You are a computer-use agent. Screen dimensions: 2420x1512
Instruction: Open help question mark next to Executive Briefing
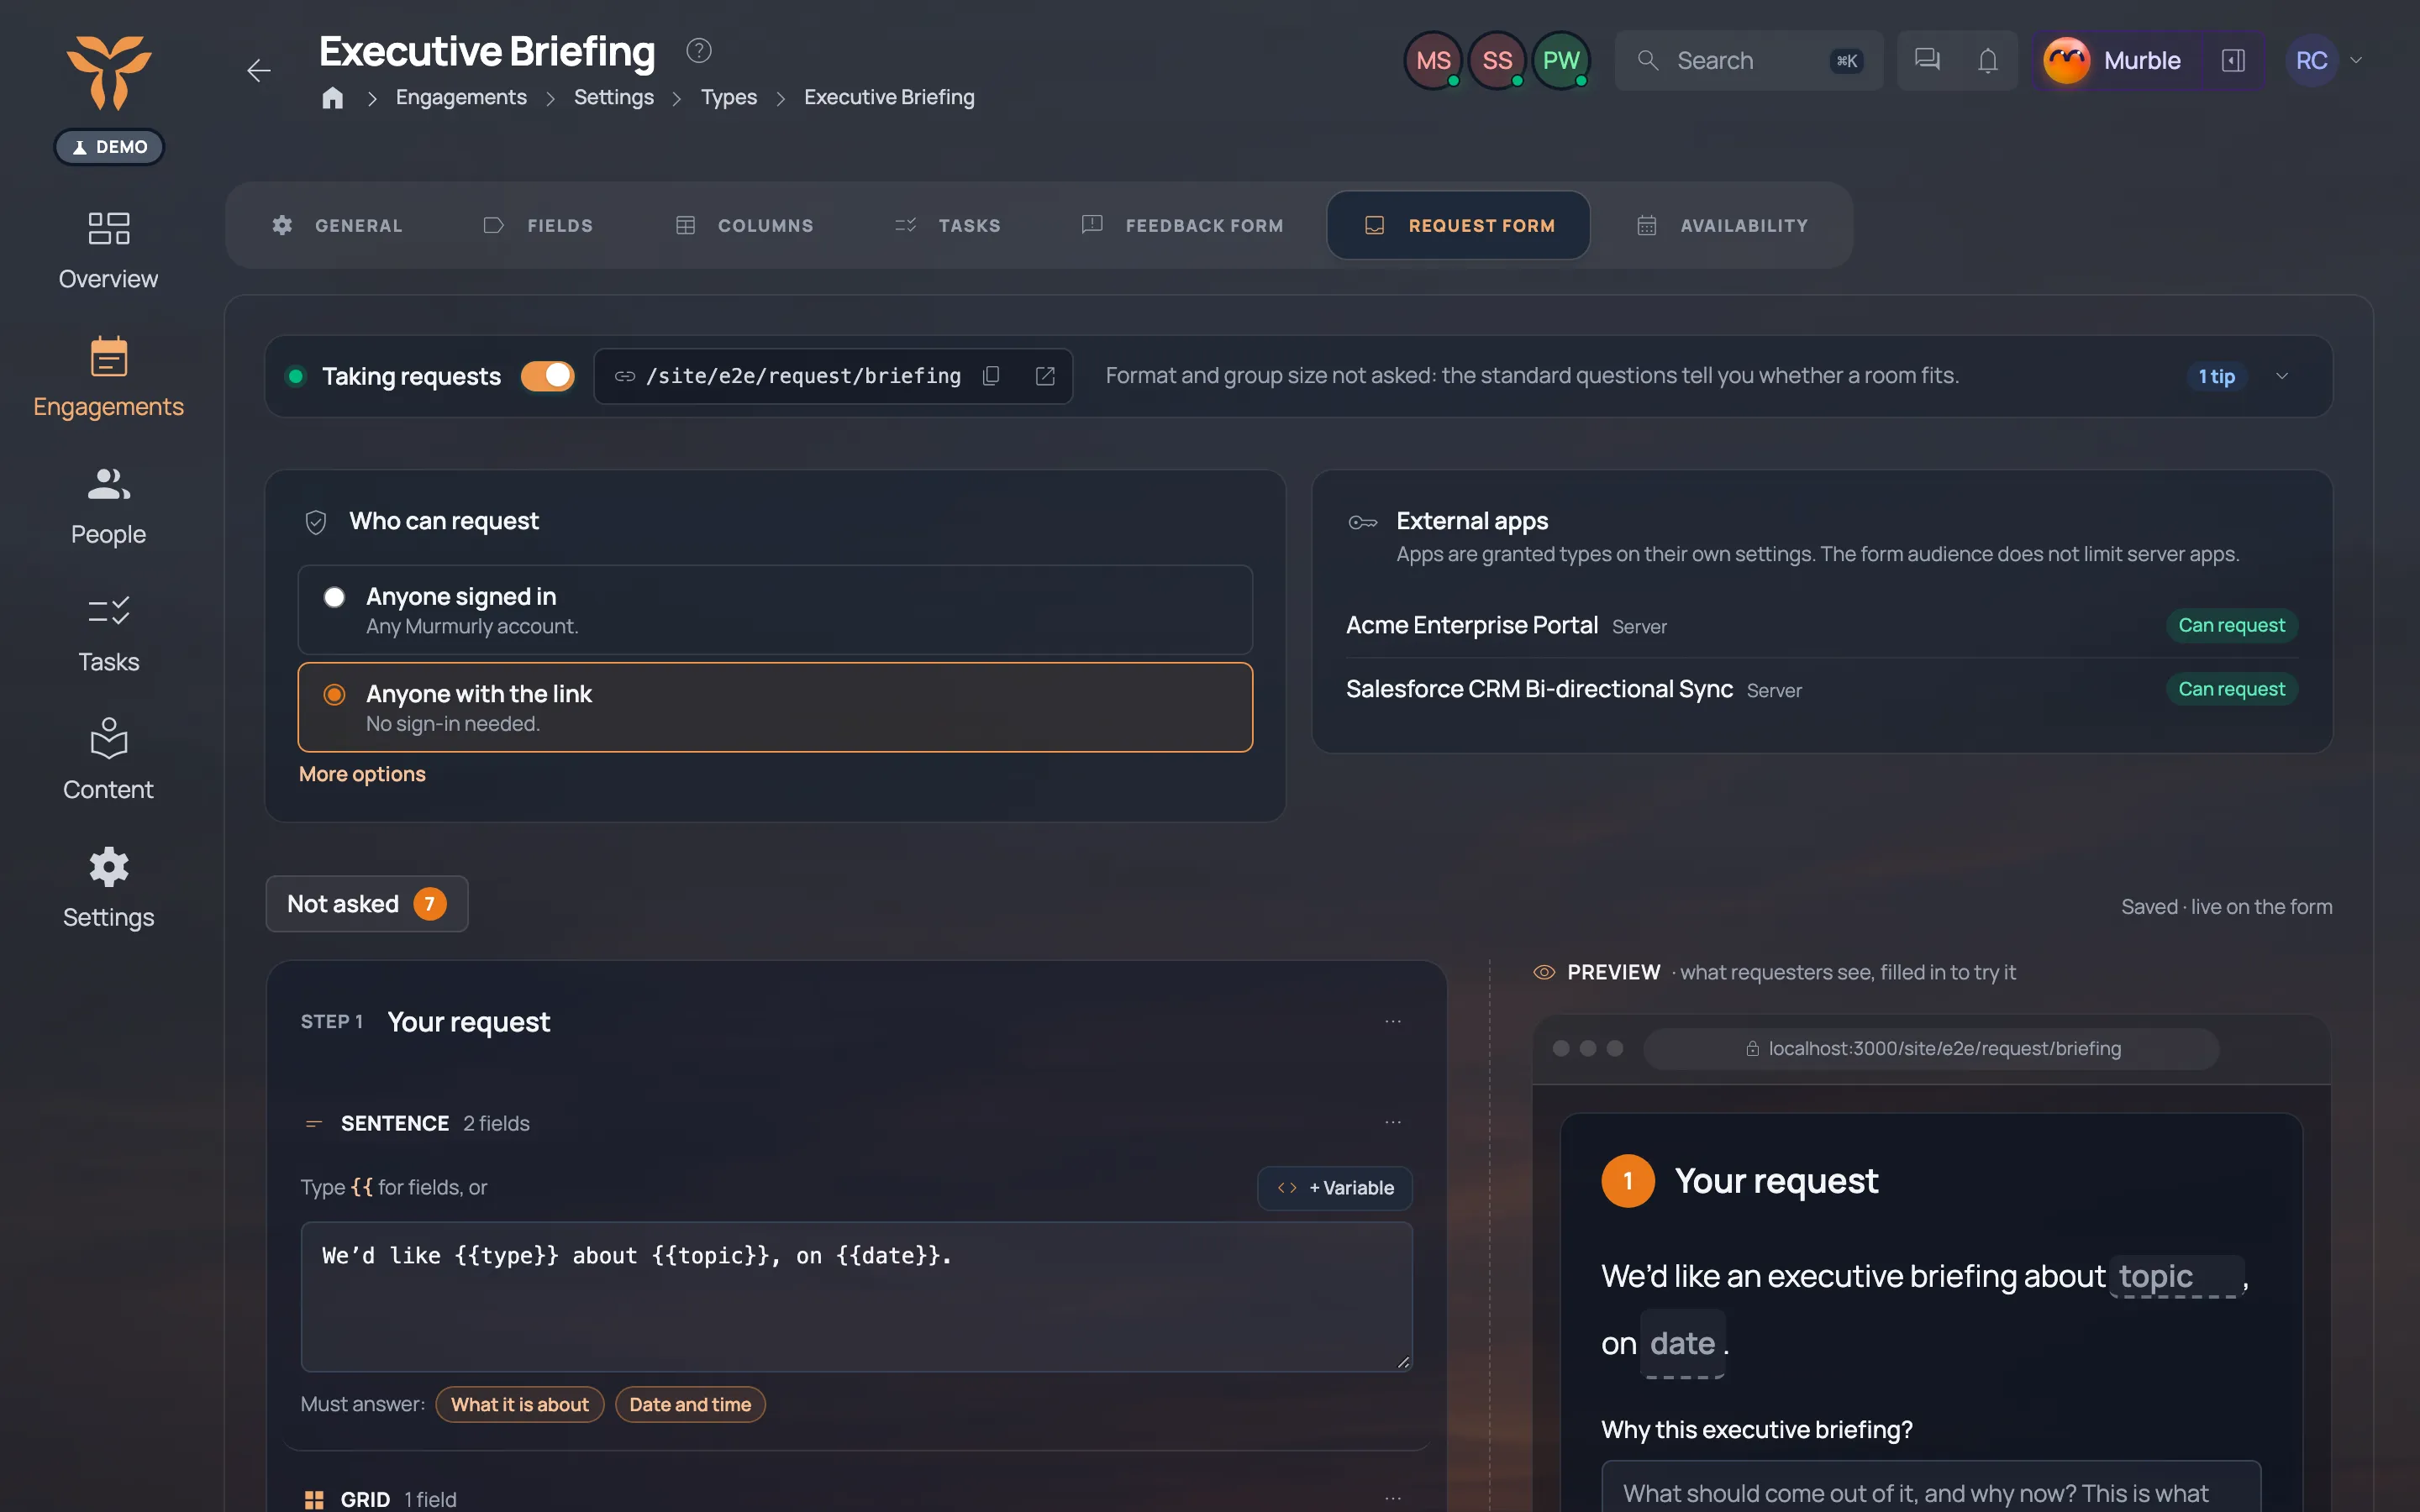click(699, 50)
